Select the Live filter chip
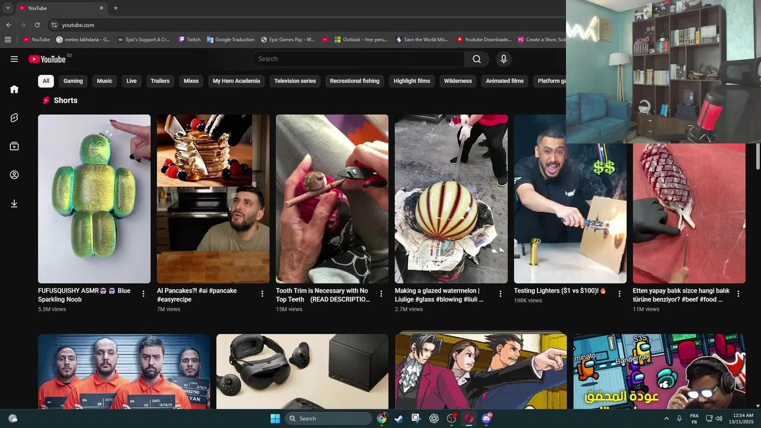This screenshot has width=761, height=428. click(131, 81)
